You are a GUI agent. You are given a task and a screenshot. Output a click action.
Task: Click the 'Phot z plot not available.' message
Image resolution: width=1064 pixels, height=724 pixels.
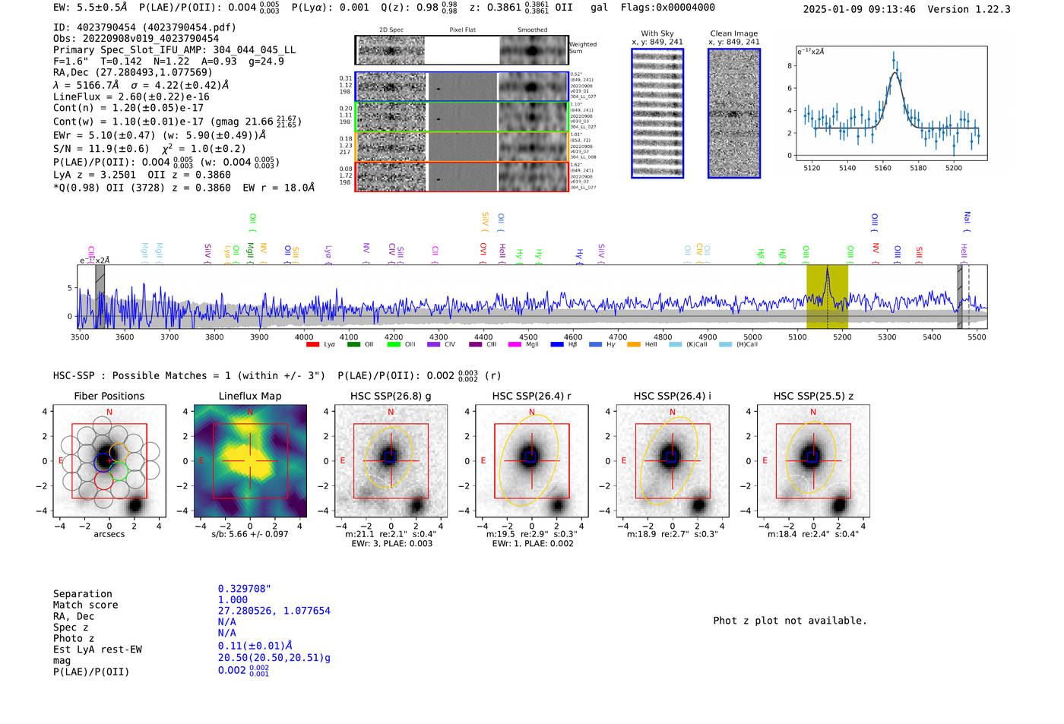point(790,621)
